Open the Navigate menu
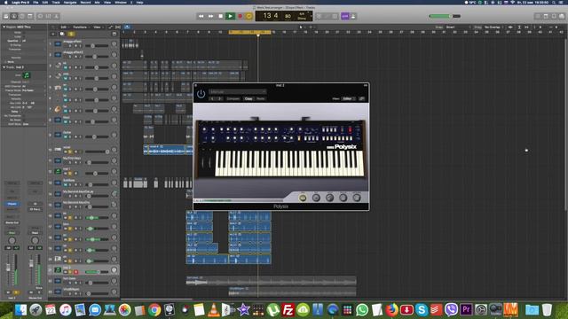 [70, 2]
